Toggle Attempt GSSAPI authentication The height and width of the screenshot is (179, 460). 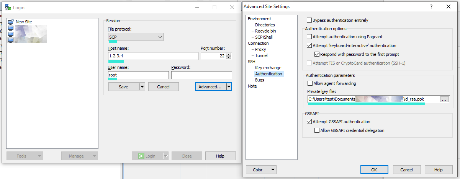(309, 122)
